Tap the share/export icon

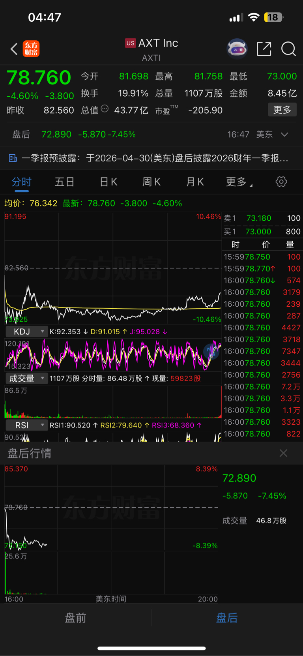(x=264, y=49)
